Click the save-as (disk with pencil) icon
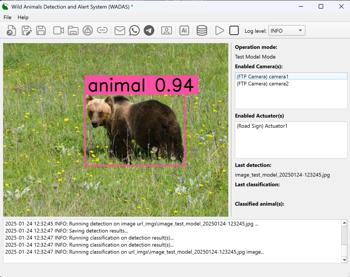The image size is (350, 277). [x=26, y=31]
